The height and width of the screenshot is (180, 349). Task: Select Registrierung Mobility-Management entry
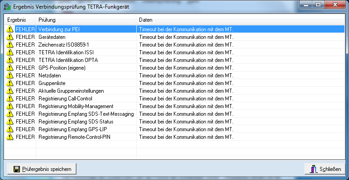point(76,106)
